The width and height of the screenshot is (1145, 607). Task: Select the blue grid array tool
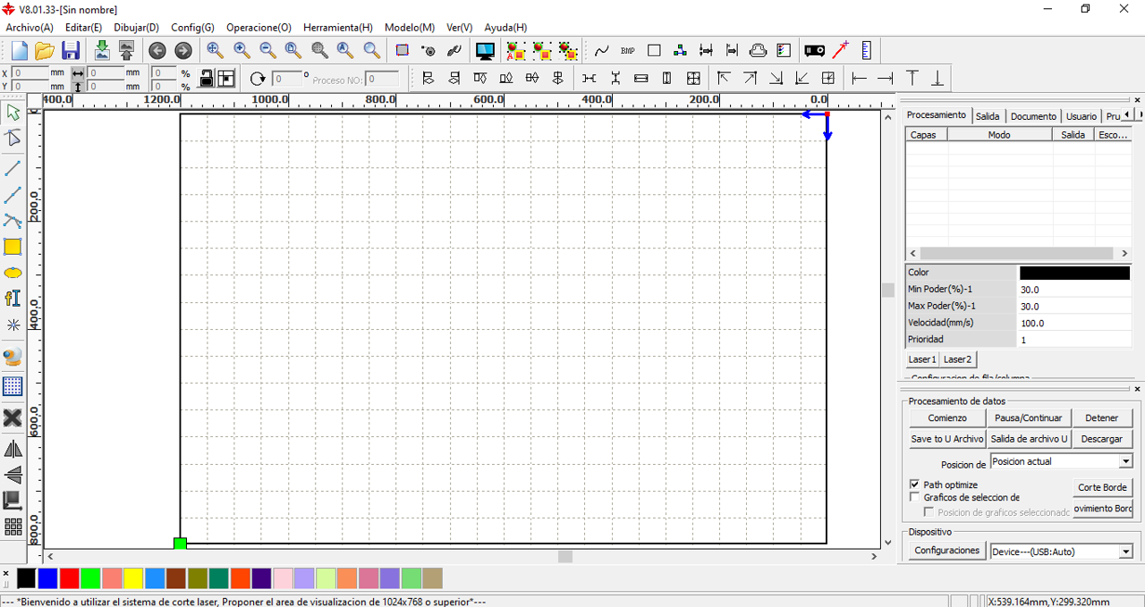(13, 386)
